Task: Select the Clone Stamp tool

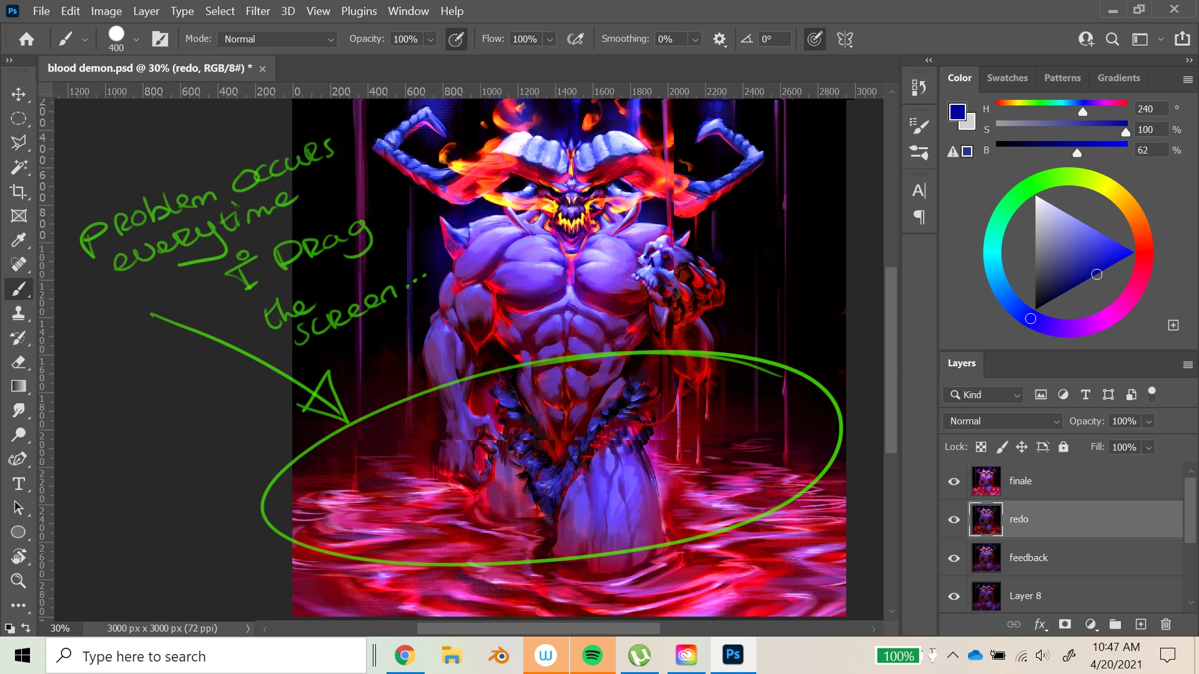Action: 18,313
